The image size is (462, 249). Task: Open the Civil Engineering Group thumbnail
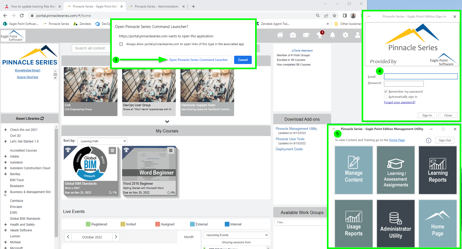click(x=90, y=85)
